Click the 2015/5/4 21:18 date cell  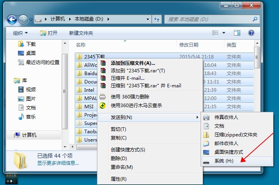click(196, 57)
